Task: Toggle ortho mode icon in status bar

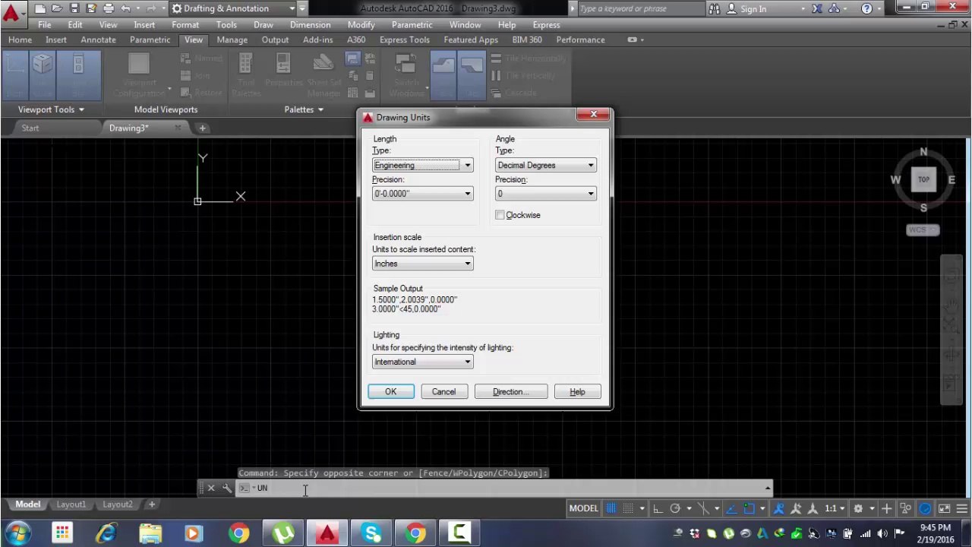Action: pos(658,508)
